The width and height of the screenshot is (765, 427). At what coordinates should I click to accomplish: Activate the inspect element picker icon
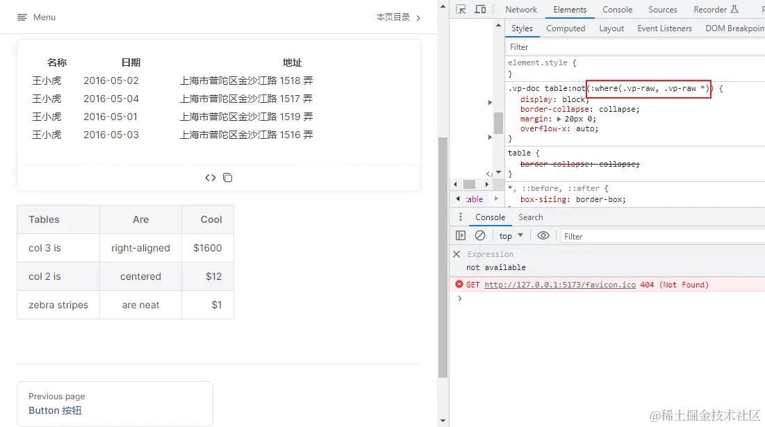click(x=461, y=9)
